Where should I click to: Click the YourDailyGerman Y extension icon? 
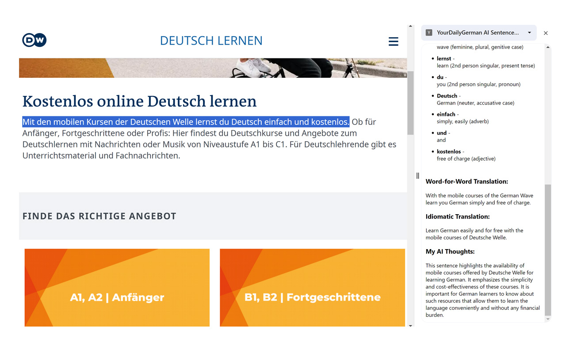(x=429, y=33)
